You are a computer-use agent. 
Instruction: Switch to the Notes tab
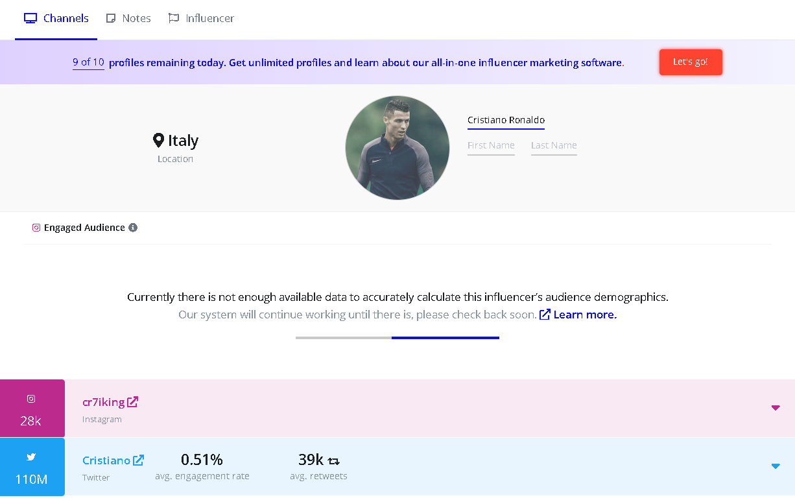coord(128,18)
